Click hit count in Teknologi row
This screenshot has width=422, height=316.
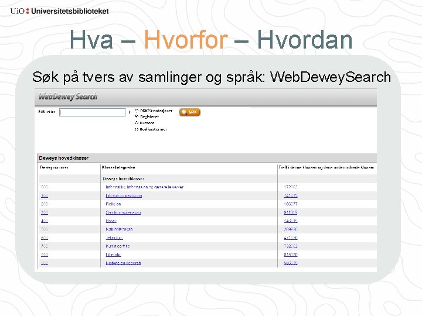pyautogui.click(x=291, y=238)
